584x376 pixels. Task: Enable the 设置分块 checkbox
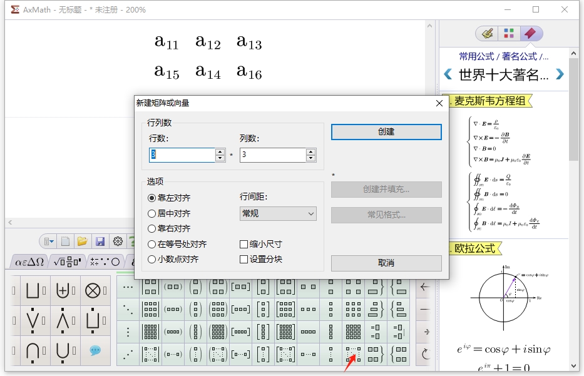[x=244, y=258]
